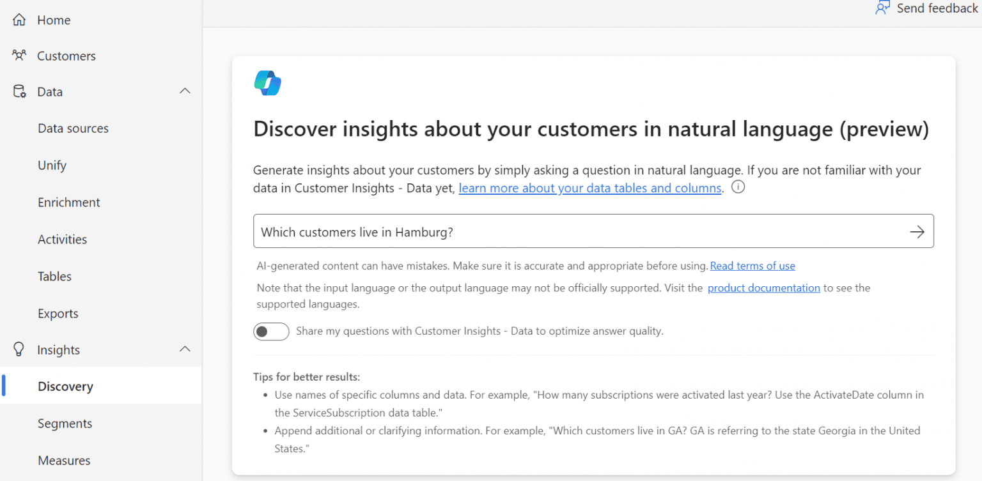Click the Home icon in the sidebar
This screenshot has height=481, width=982.
[19, 20]
